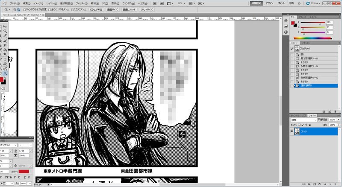
Task: Switch to the アクション tab
Action: pyautogui.click(x=306, y=43)
